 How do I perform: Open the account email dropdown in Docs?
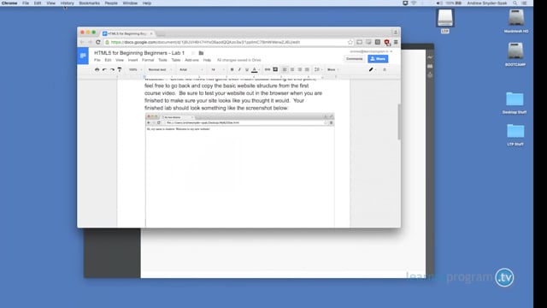tap(371, 51)
